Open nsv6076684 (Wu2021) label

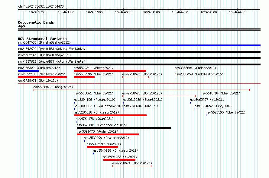[x=141, y=106]
